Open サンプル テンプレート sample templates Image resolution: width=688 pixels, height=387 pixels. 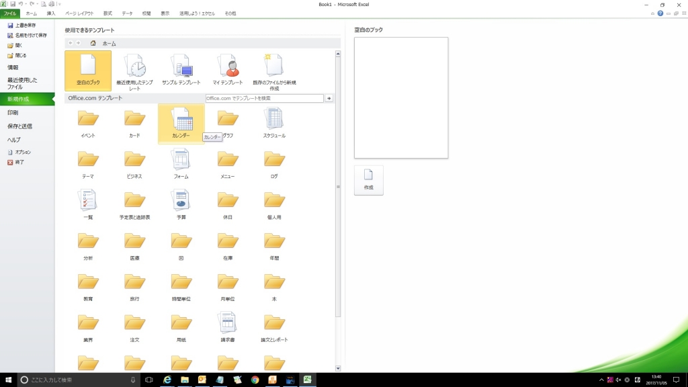pyautogui.click(x=181, y=70)
